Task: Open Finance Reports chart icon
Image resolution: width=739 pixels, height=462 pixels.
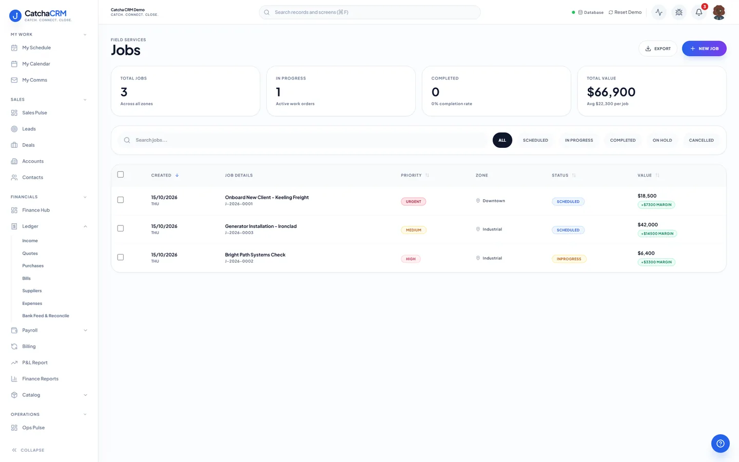Action: (14, 379)
